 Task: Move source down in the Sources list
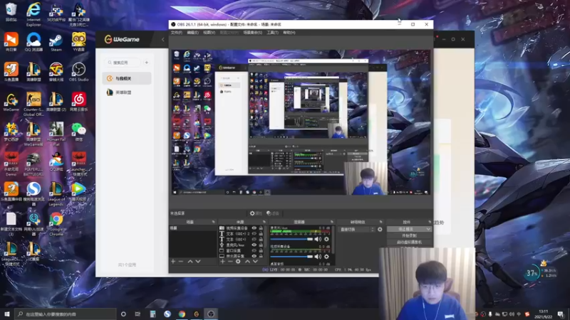[x=256, y=261]
